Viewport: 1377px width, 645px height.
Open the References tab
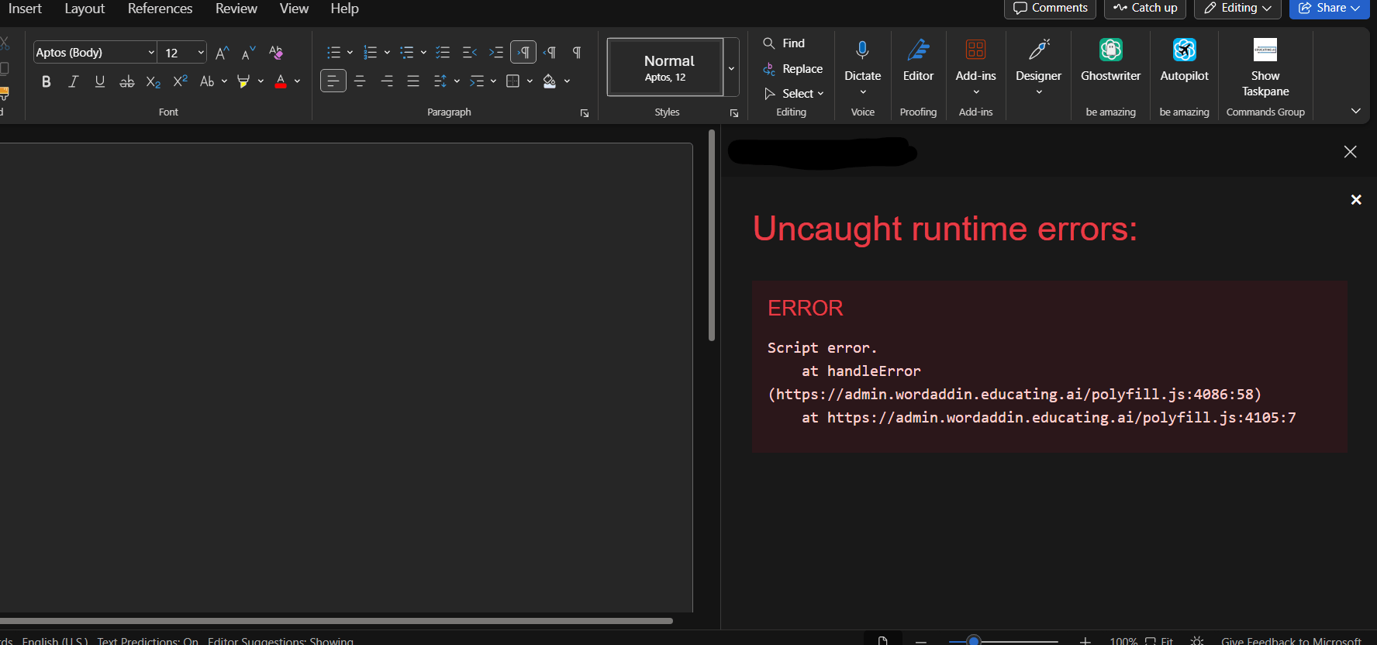(x=160, y=9)
